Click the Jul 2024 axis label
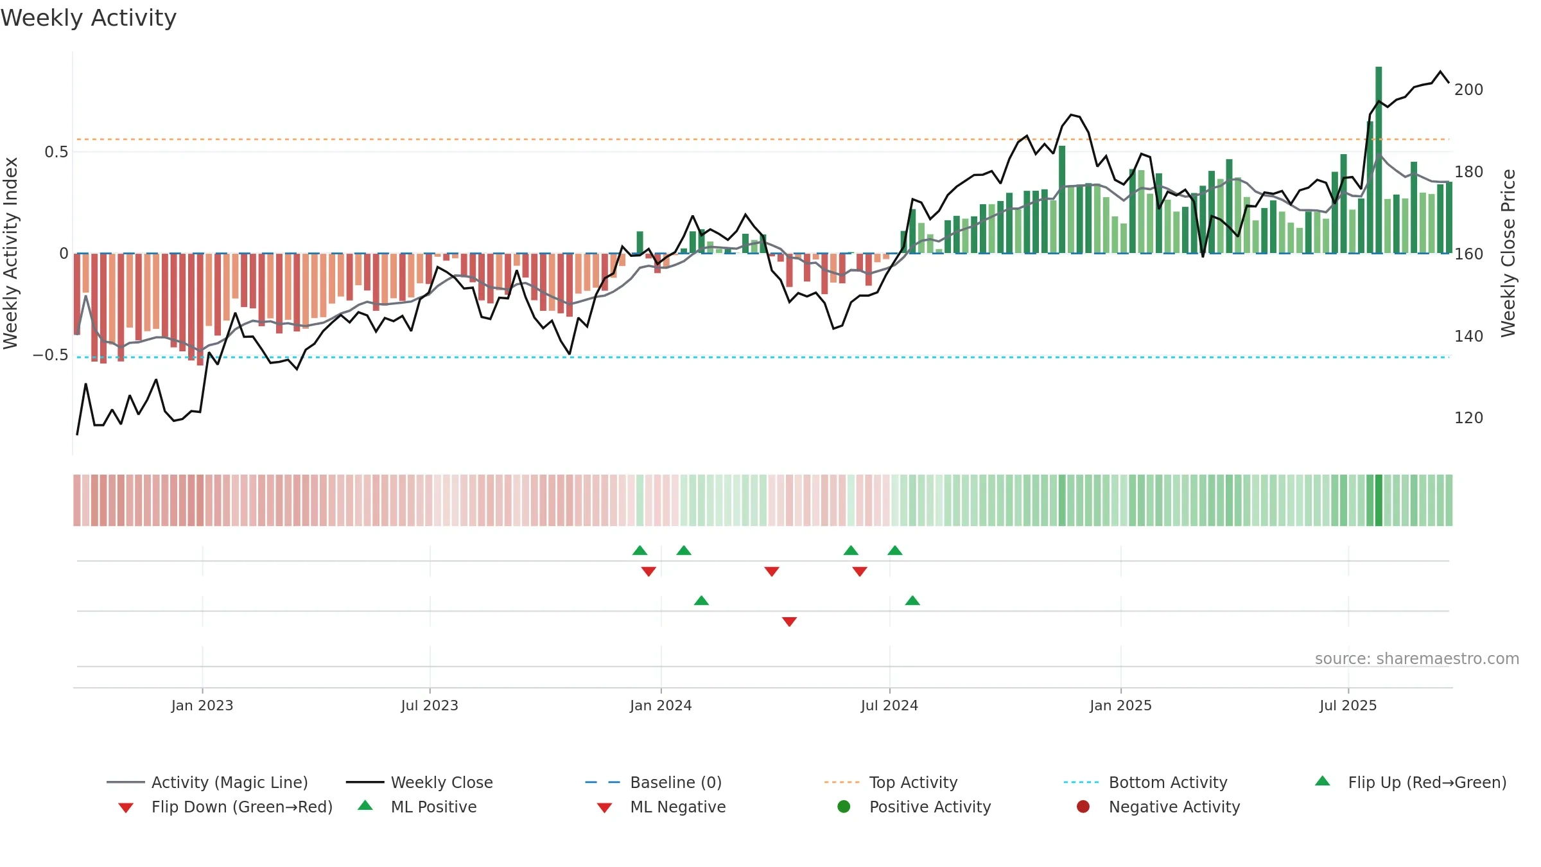 pos(889,706)
